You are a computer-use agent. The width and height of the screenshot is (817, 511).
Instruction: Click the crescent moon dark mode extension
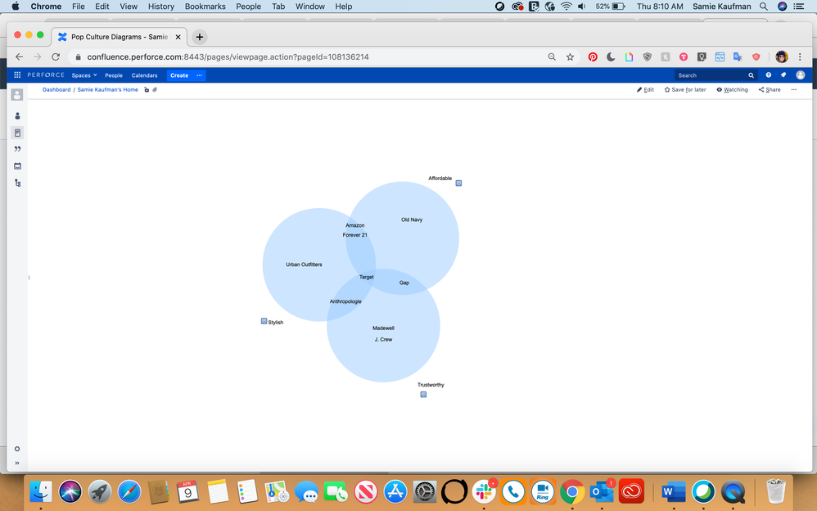point(611,57)
